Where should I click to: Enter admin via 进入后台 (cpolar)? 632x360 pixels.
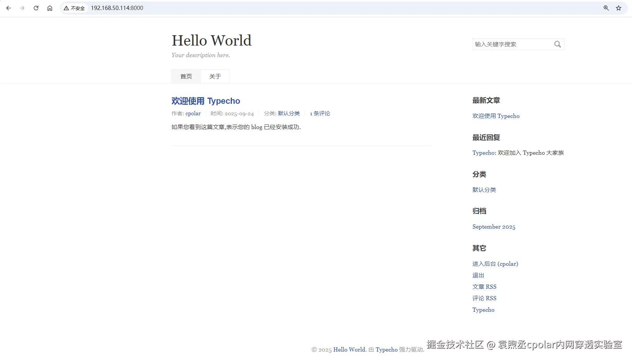[x=495, y=264]
